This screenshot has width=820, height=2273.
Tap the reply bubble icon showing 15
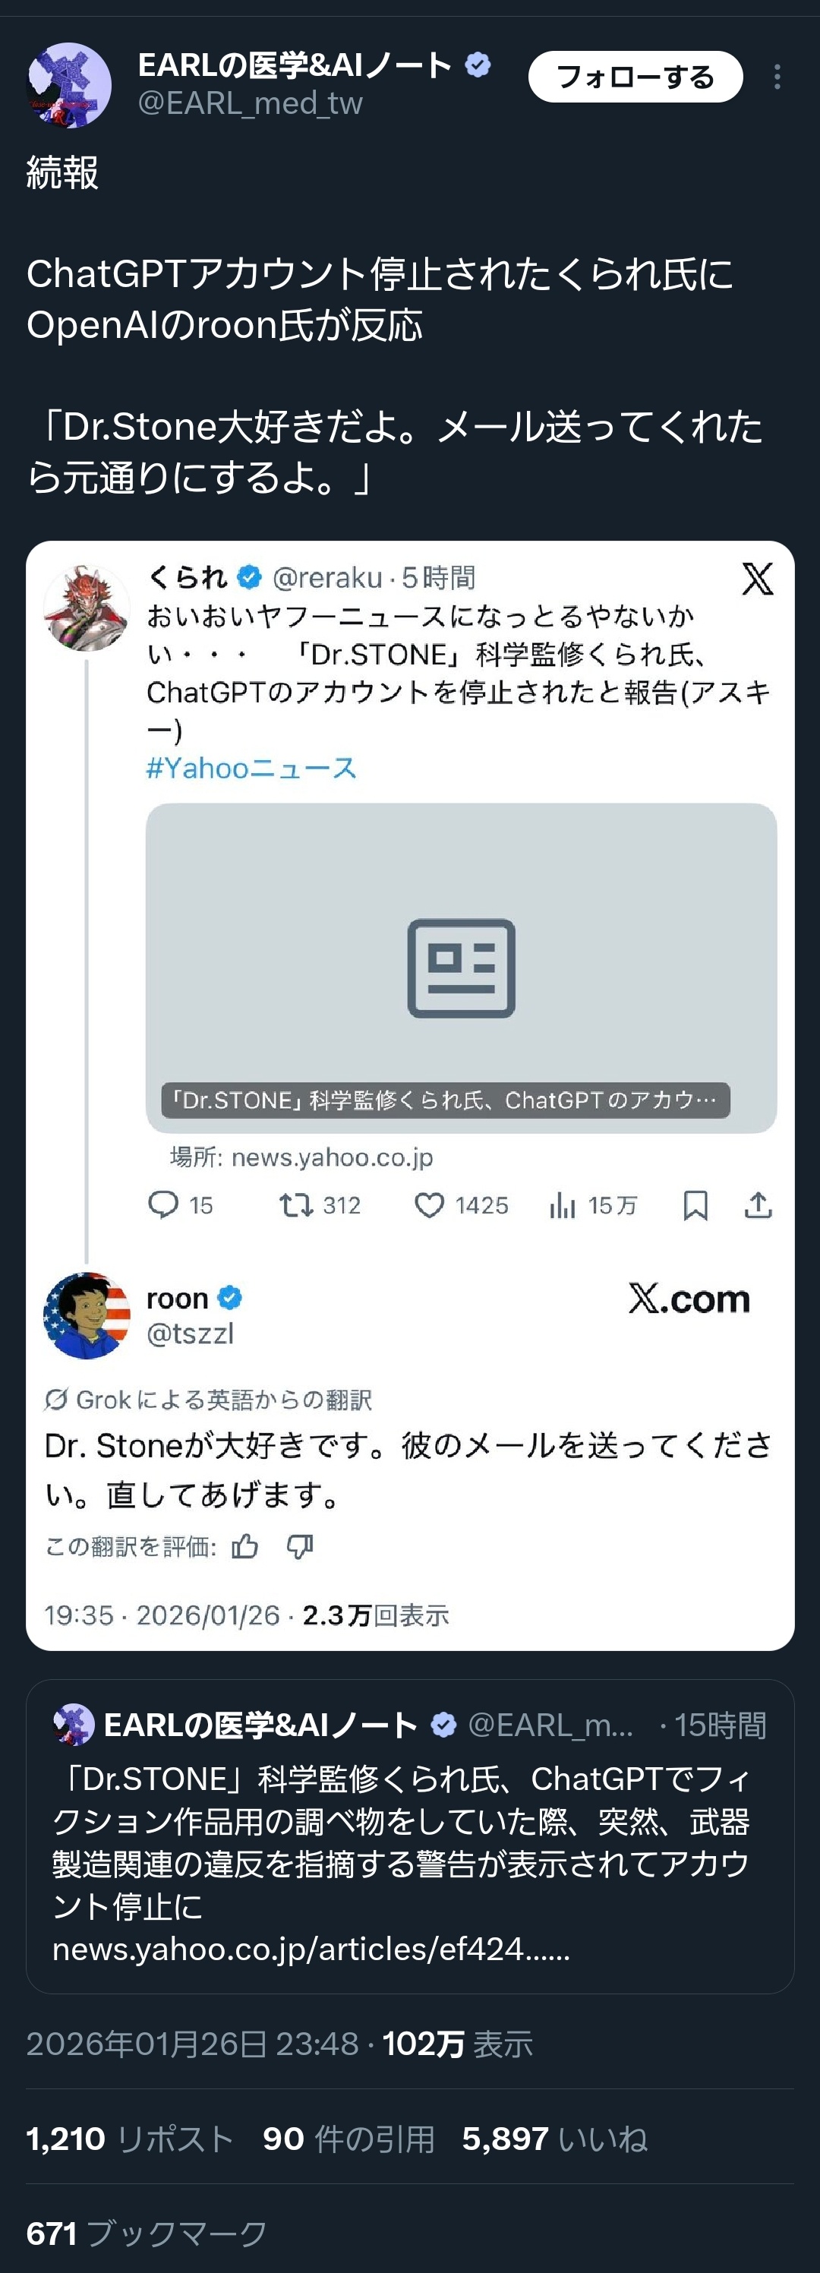pos(163,1204)
